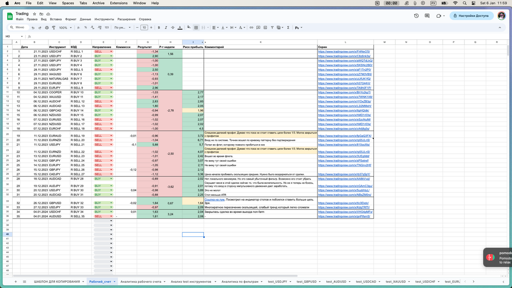Open the TradingView link for COOPER row
Screen dimensions: 512x288
344,92
